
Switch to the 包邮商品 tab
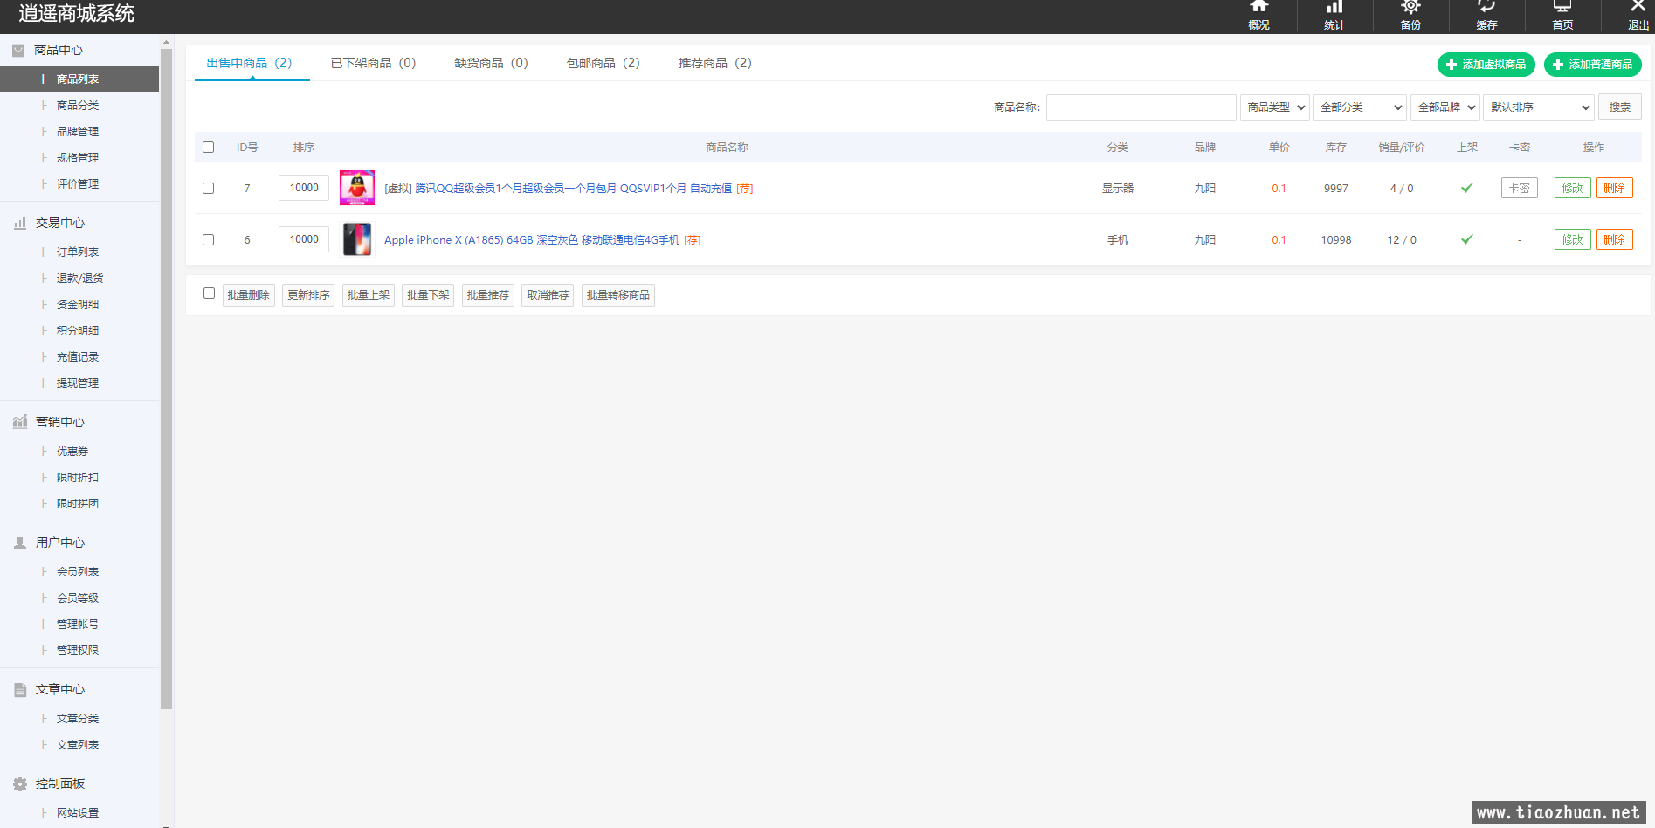(x=603, y=63)
